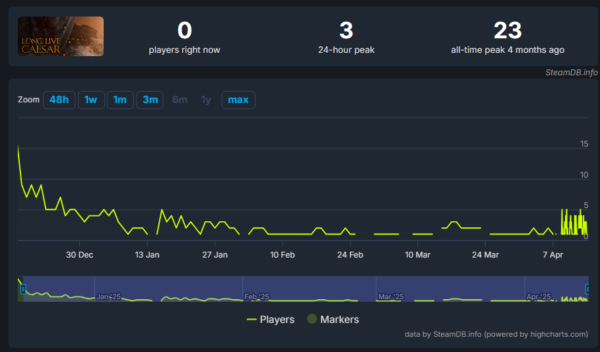Click the 13 Jan axis label
The width and height of the screenshot is (600, 352).
click(147, 255)
